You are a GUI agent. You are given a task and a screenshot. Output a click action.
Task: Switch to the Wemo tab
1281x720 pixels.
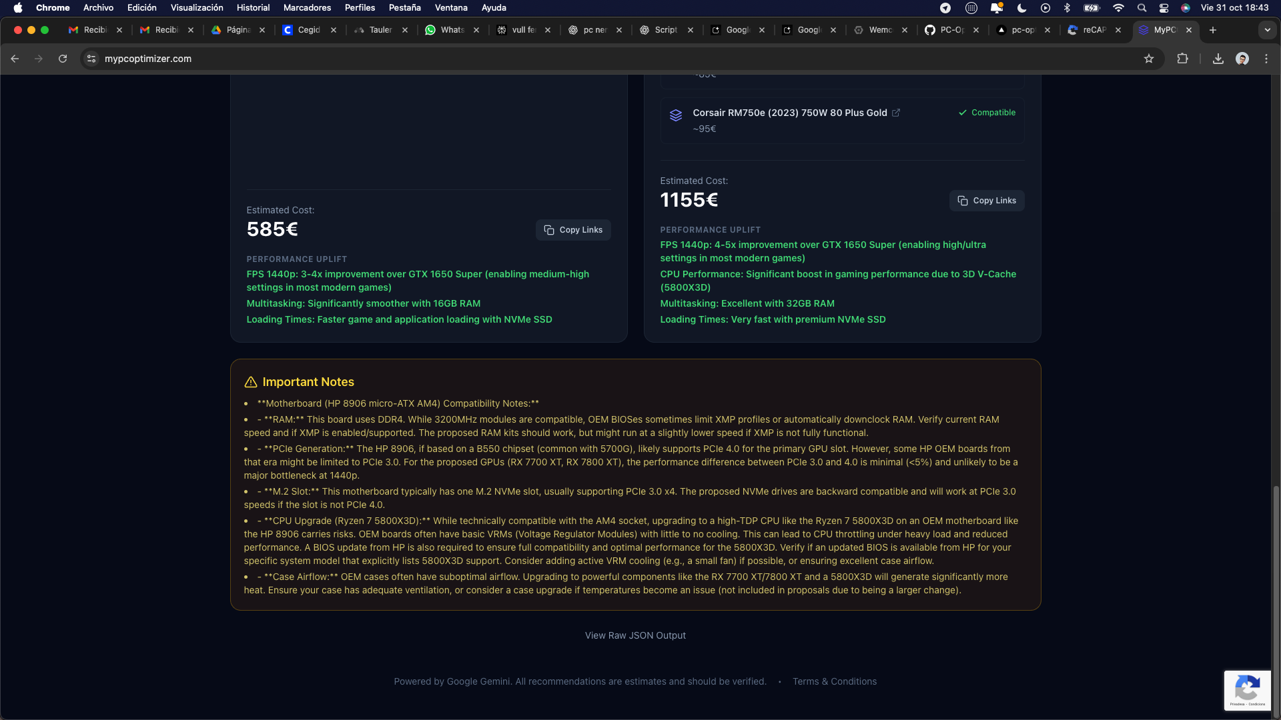pyautogui.click(x=880, y=30)
